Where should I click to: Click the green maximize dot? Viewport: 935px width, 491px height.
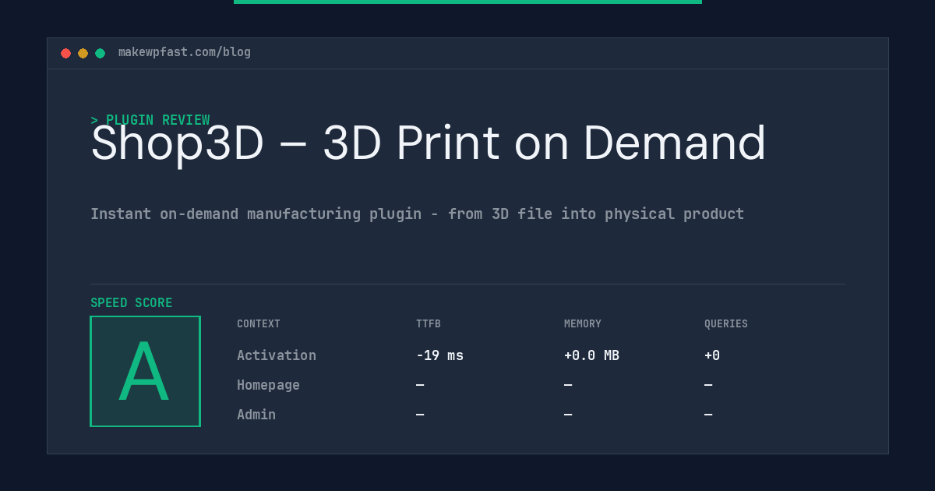100,53
